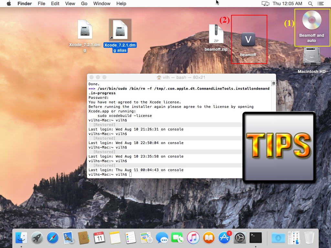Click the Terminal close button
Image resolution: width=331 pixels, height=248 pixels.
tap(91, 77)
